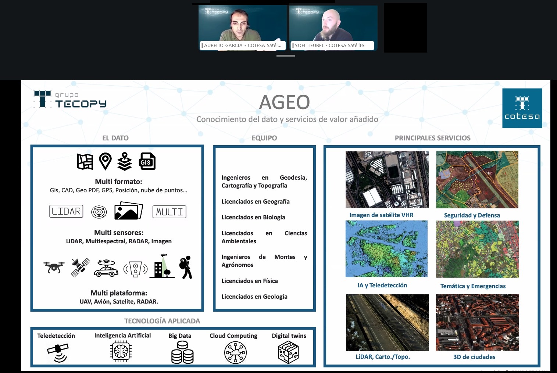The height and width of the screenshot is (373, 557).
Task: Click the hiker with backpack icon
Action: coord(186,267)
